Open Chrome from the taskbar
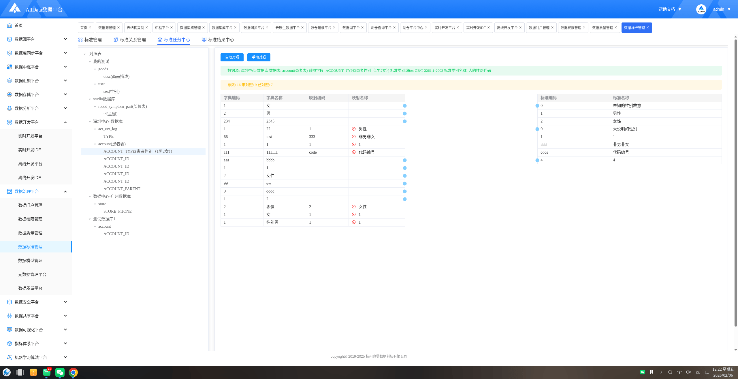 [73, 372]
